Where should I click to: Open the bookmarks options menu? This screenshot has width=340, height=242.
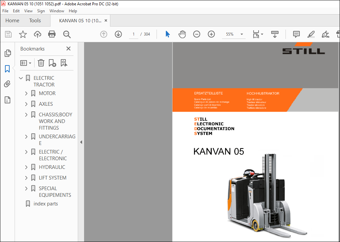click(x=26, y=63)
